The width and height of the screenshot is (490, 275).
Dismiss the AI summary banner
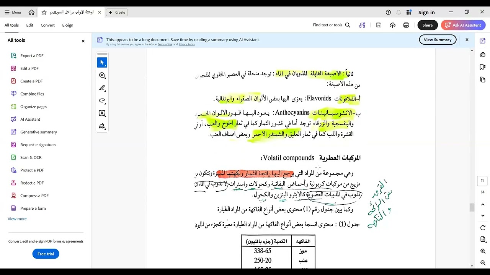tap(467, 40)
